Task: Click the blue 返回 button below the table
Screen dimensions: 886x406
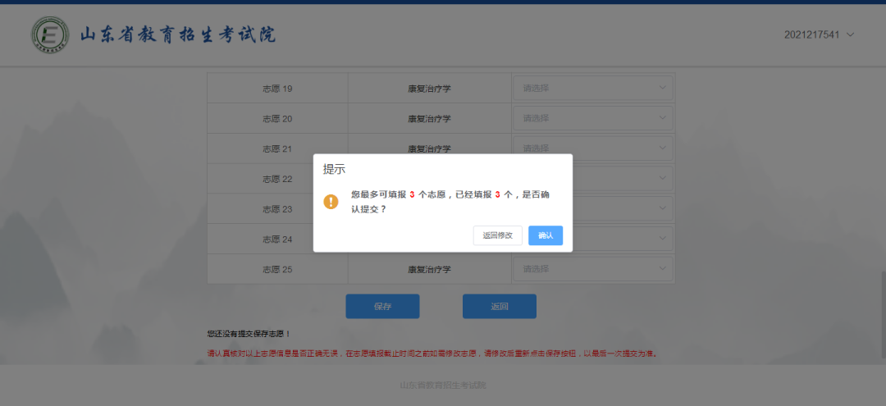Action: 499,306
